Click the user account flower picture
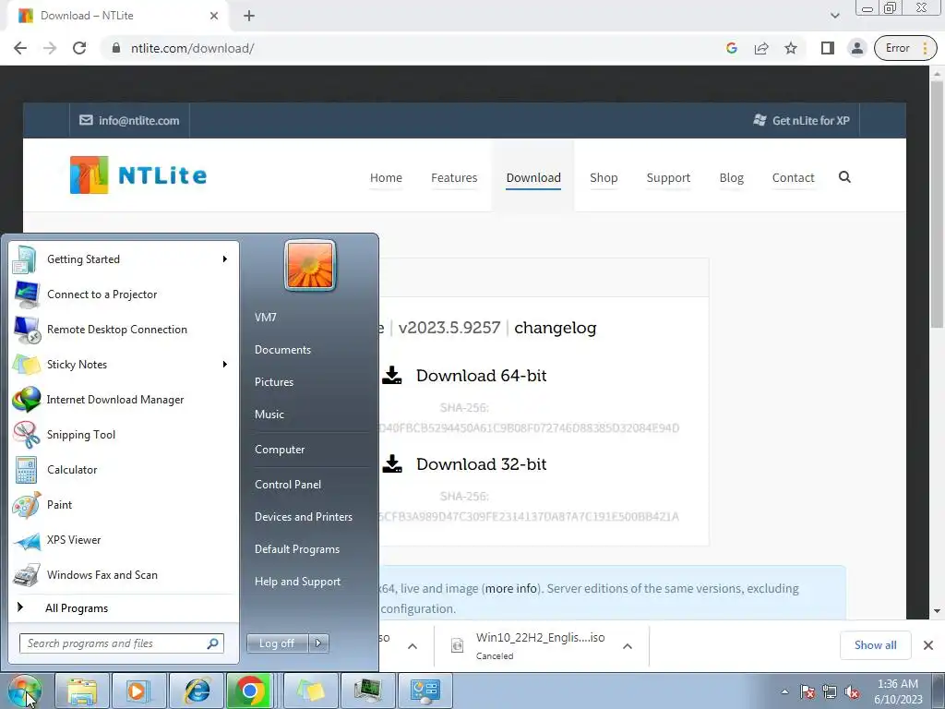 pyautogui.click(x=310, y=265)
